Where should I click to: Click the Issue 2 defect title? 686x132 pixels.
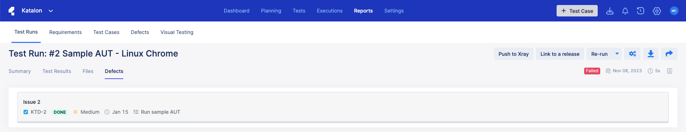32,102
